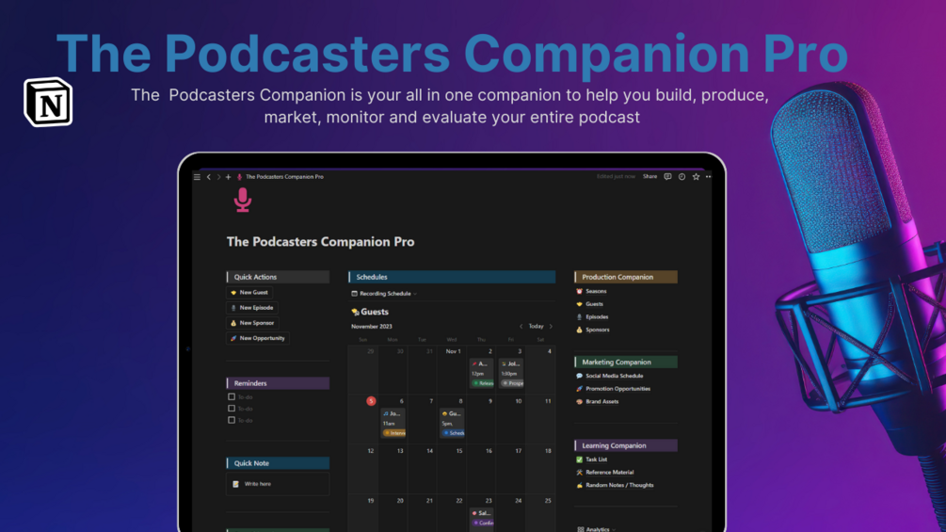The height and width of the screenshot is (532, 946).
Task: Open the comments icon in top bar
Action: click(667, 177)
